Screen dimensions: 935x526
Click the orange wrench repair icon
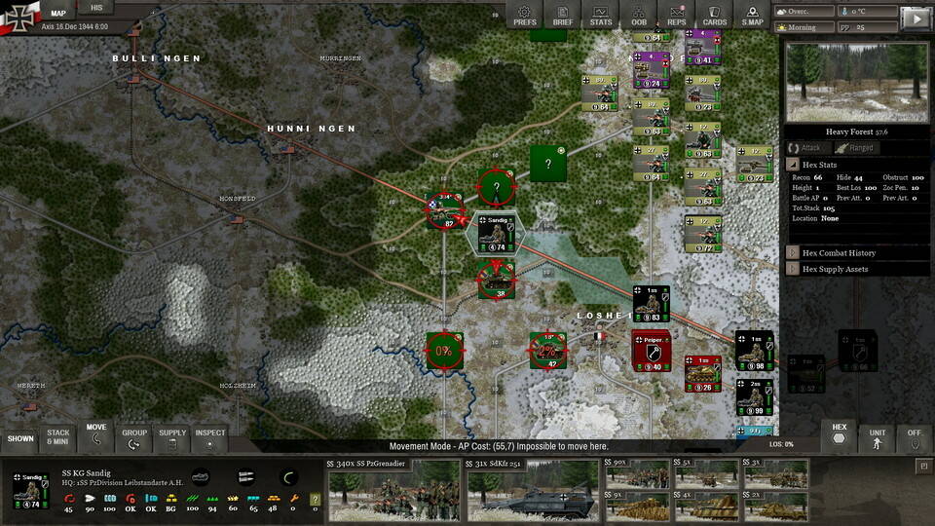293,499
